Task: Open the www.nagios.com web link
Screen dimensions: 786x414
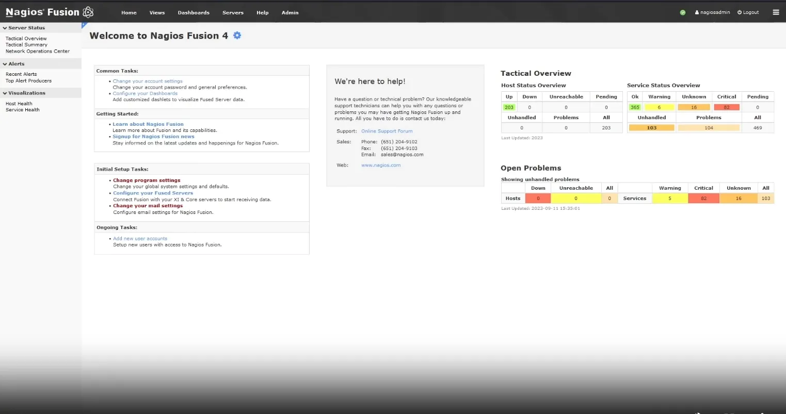Action: tap(381, 165)
